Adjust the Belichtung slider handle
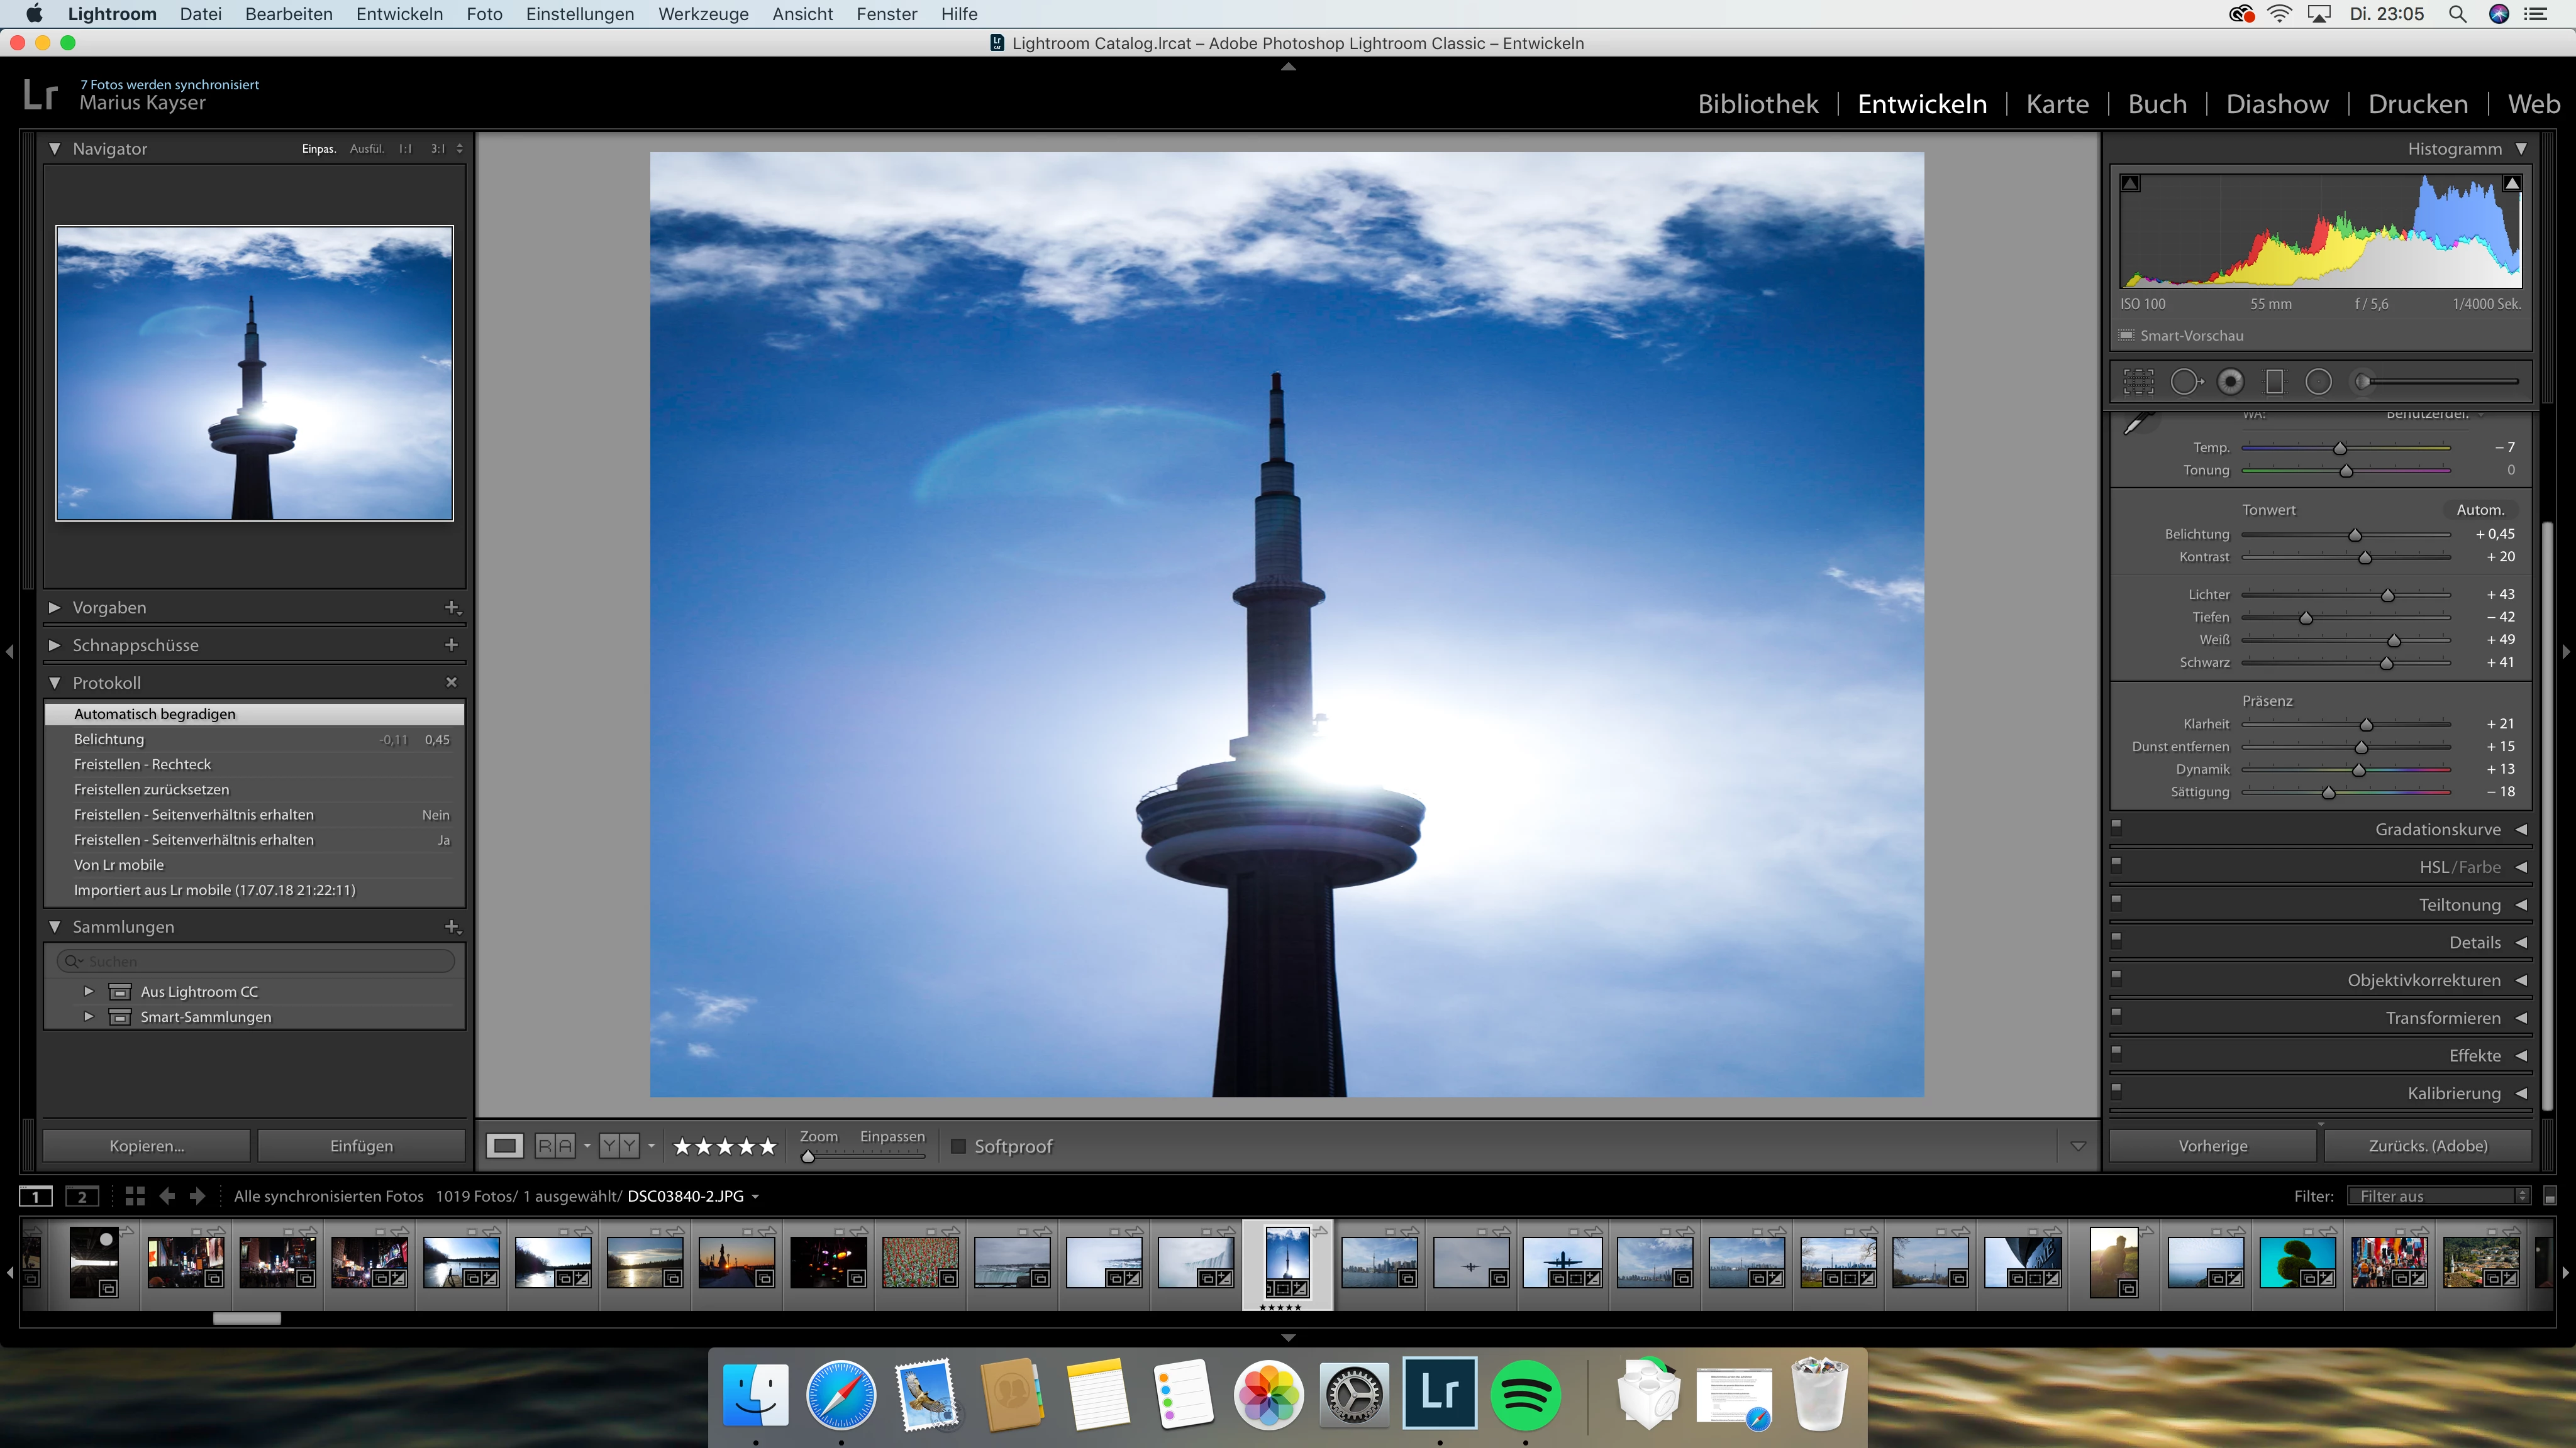This screenshot has width=2576, height=1448. pos(2355,535)
